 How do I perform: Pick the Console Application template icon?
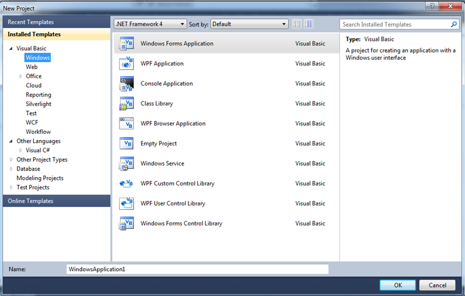(x=126, y=83)
